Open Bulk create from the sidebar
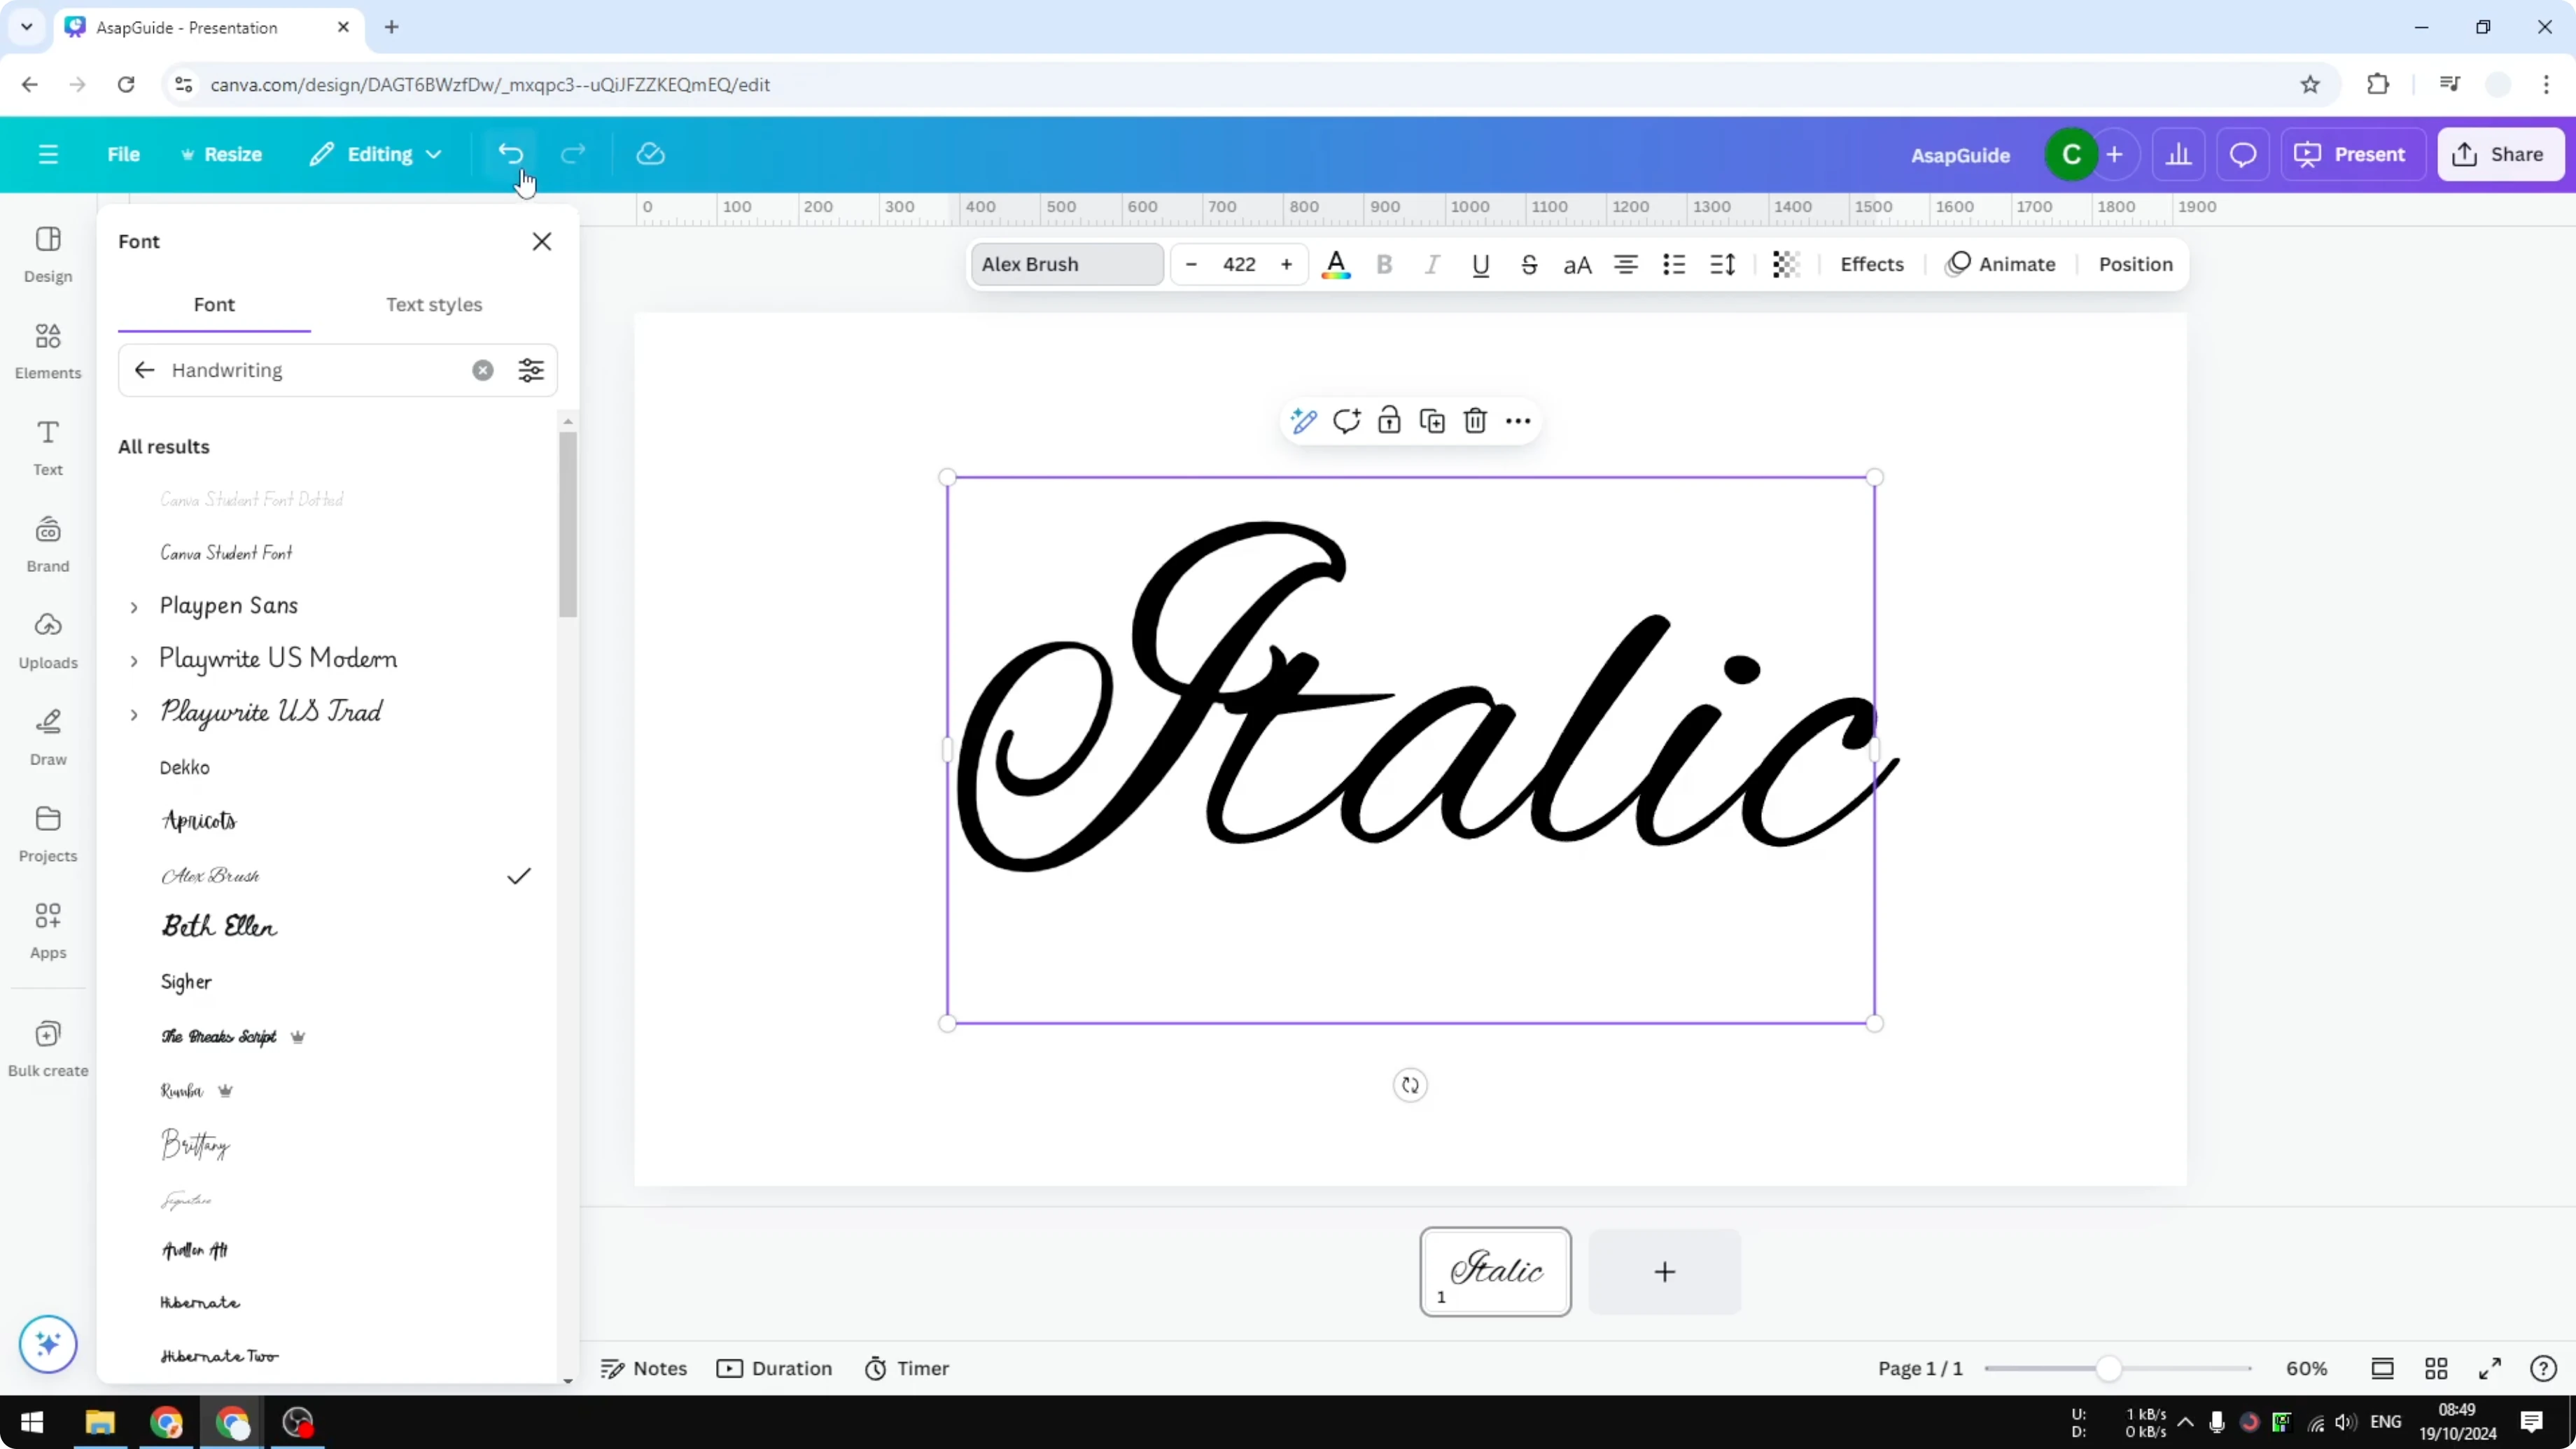 (47, 1047)
